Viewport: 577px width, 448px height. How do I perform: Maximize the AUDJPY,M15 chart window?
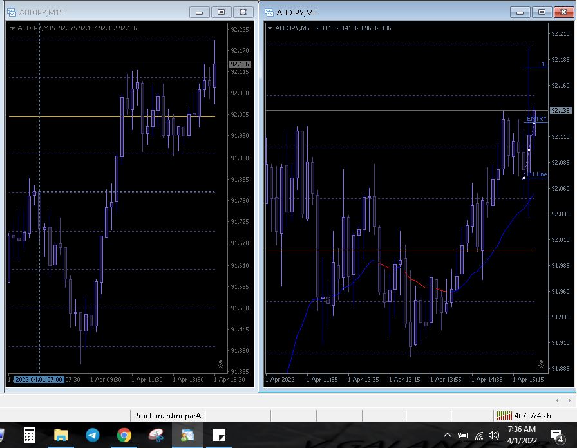[x=221, y=12]
